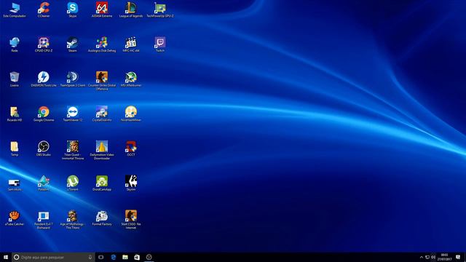Screen dimensions: 466x262
Task: Open the TeamSpeak 3 Client shortcut
Action: coord(73,79)
